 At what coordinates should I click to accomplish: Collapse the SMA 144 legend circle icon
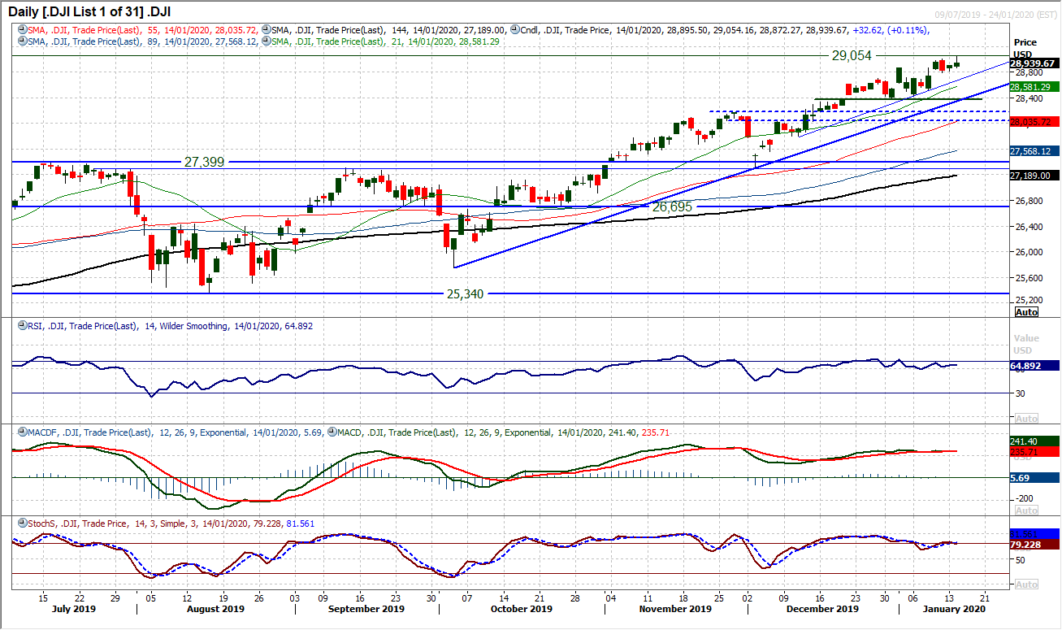coord(268,28)
